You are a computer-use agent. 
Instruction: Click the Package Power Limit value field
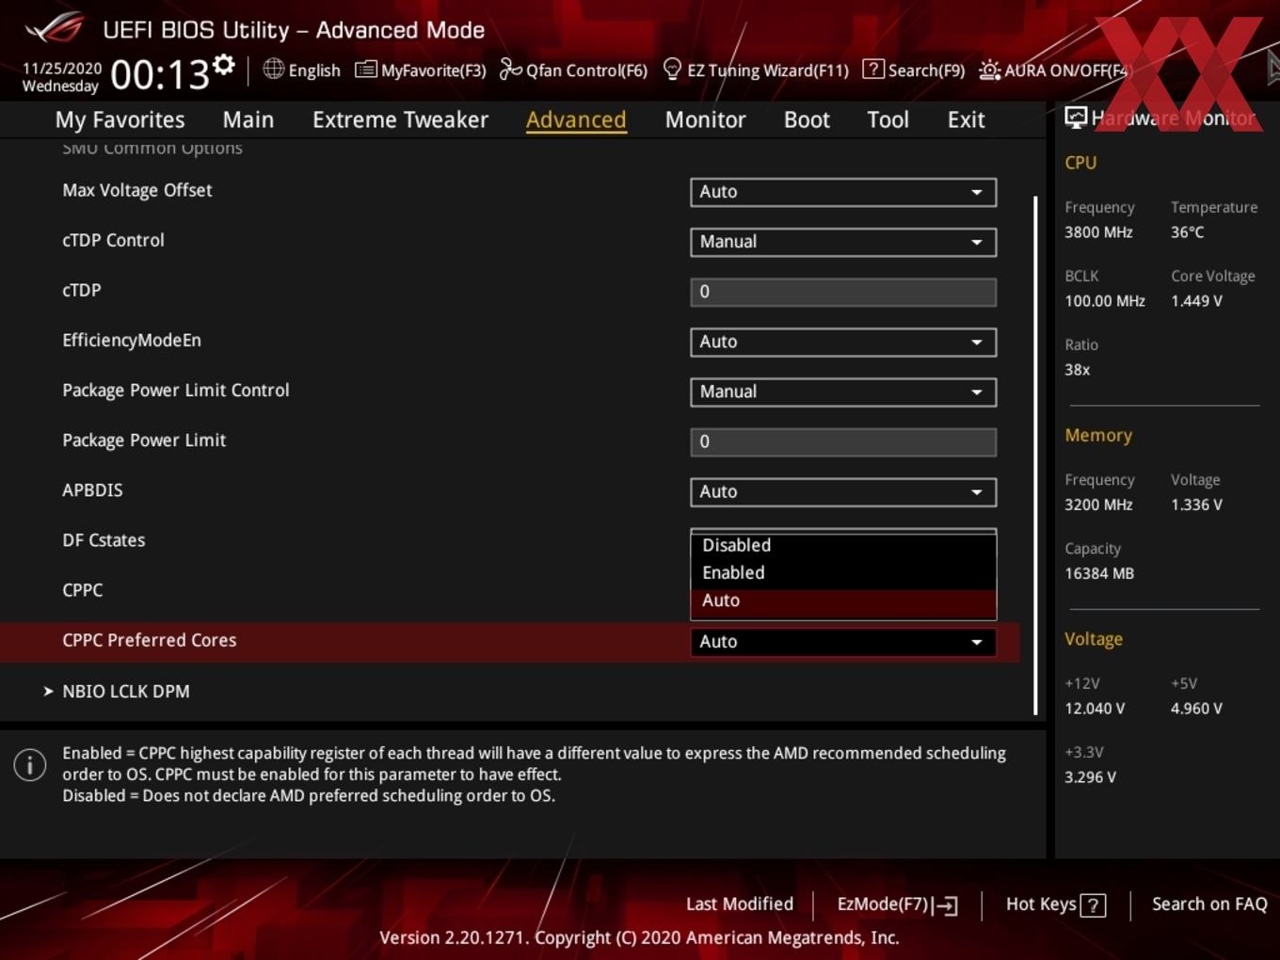coord(843,441)
